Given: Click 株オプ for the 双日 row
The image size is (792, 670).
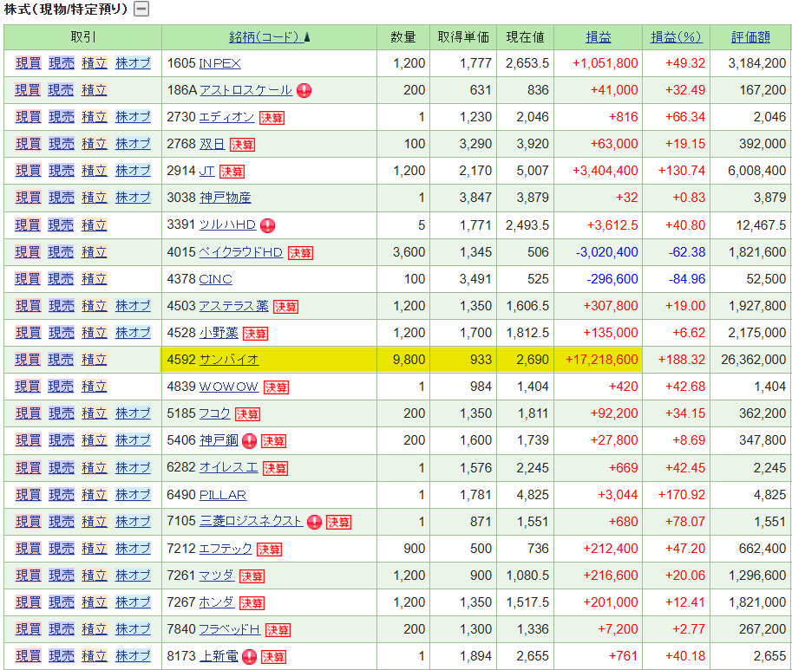Looking at the screenshot, I should [133, 144].
